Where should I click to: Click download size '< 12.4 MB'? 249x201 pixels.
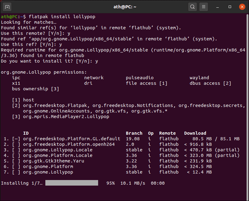click(199, 172)
